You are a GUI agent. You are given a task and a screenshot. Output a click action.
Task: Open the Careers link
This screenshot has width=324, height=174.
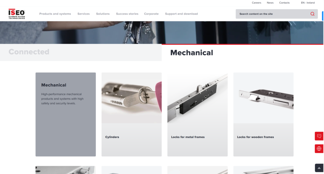coord(256,3)
